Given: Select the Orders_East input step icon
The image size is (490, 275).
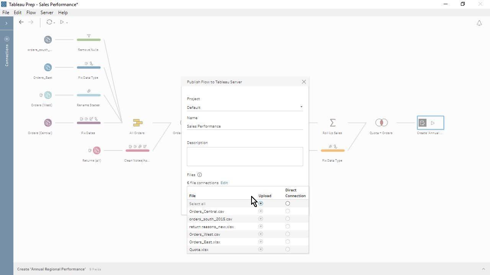Looking at the screenshot, I should [47, 68].
